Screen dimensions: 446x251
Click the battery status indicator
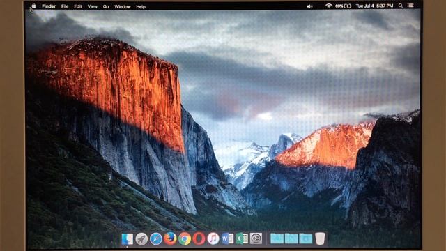[x=344, y=6]
